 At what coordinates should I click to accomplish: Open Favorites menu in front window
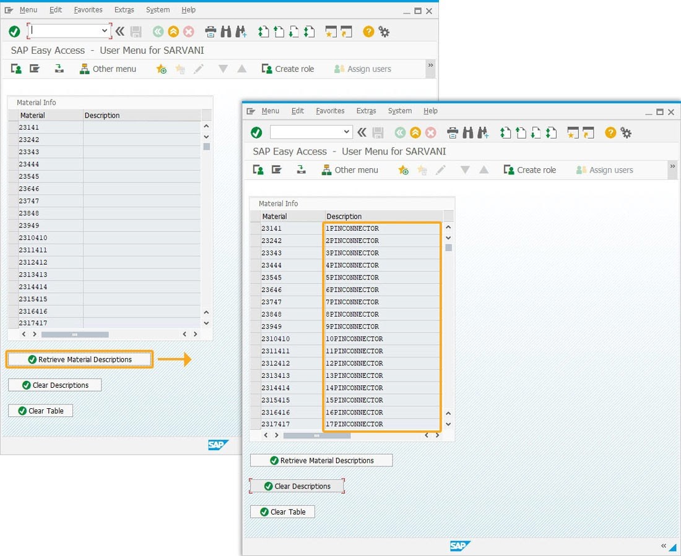point(330,111)
